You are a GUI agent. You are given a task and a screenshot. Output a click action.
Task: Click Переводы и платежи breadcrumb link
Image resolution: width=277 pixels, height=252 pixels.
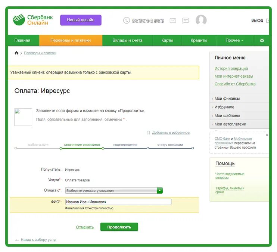40,53
